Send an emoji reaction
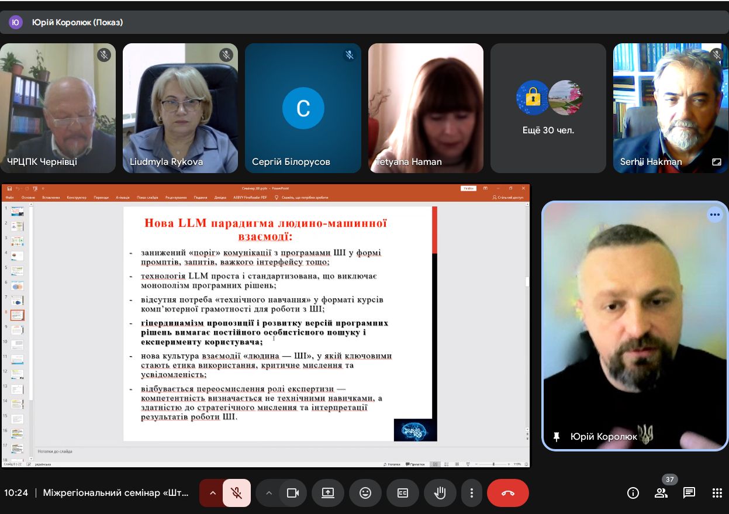This screenshot has width=729, height=514. click(365, 493)
